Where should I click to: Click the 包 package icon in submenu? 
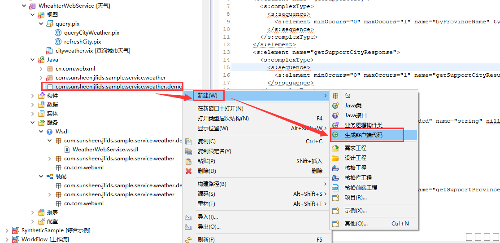[335, 96]
